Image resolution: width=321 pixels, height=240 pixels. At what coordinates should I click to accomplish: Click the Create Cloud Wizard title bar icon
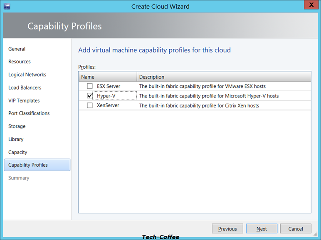click(7, 6)
